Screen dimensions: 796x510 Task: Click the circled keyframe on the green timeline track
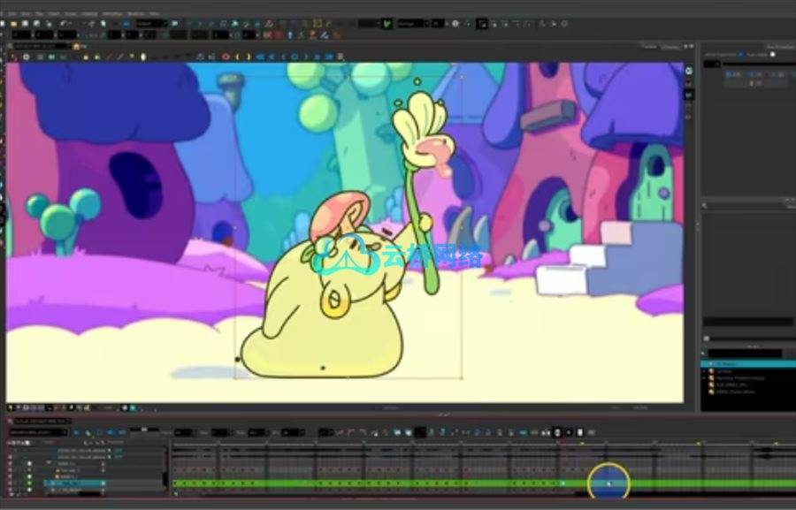pyautogui.click(x=608, y=483)
